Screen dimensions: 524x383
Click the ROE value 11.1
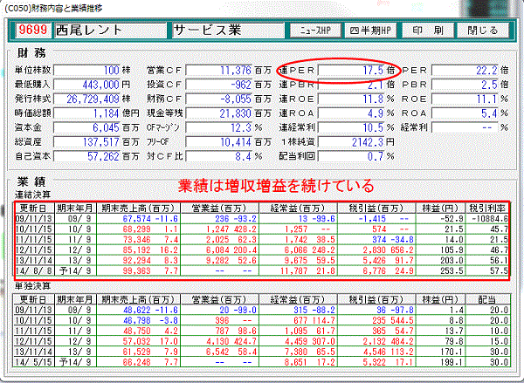465,99
